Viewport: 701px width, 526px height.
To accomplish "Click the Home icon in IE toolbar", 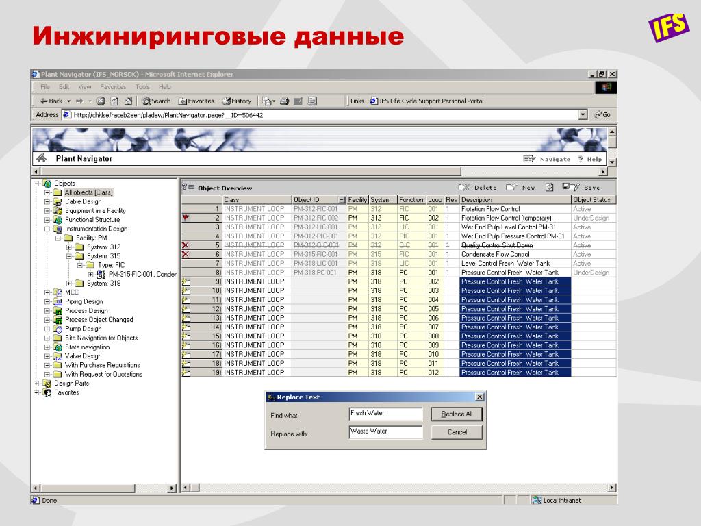I will pyautogui.click(x=128, y=101).
